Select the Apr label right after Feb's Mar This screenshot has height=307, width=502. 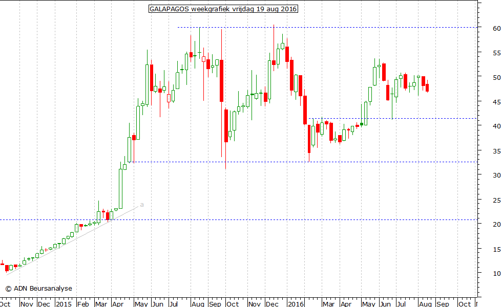[118, 303]
